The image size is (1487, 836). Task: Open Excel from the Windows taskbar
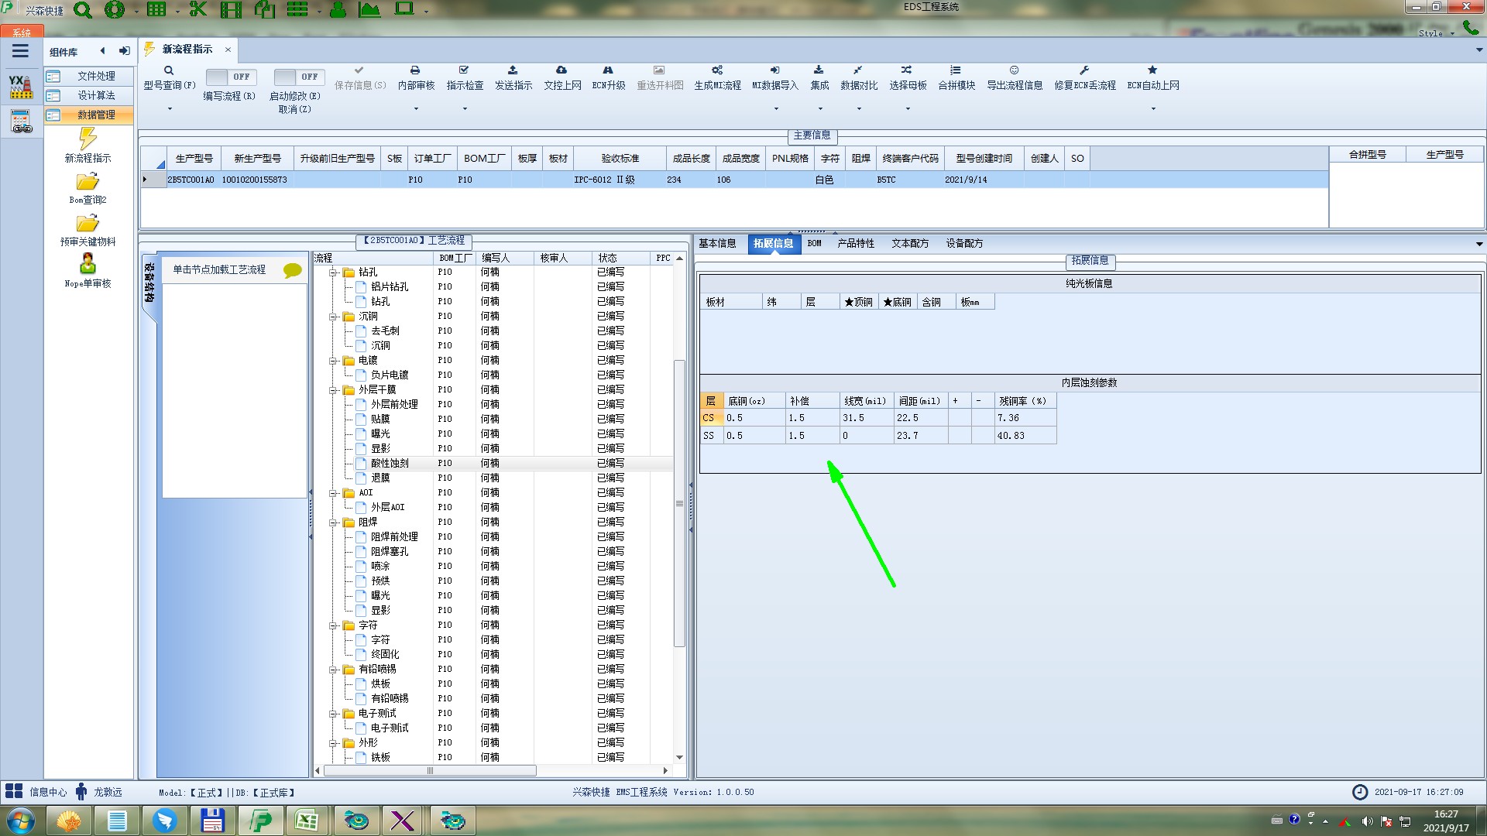pyautogui.click(x=307, y=821)
